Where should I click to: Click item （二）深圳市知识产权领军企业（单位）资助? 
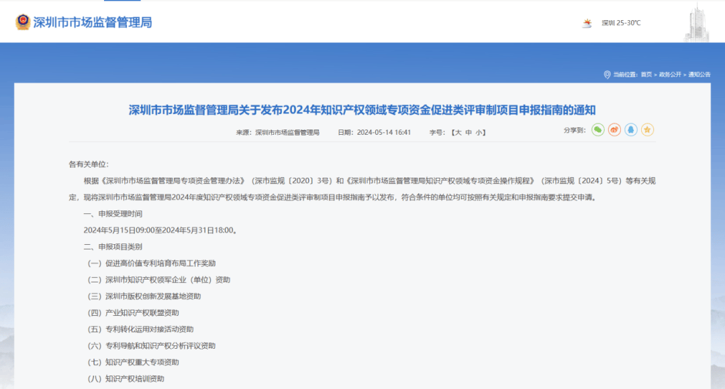159,280
